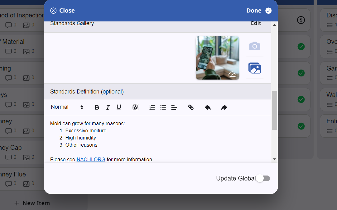Insert a numbered list

[x=152, y=107]
